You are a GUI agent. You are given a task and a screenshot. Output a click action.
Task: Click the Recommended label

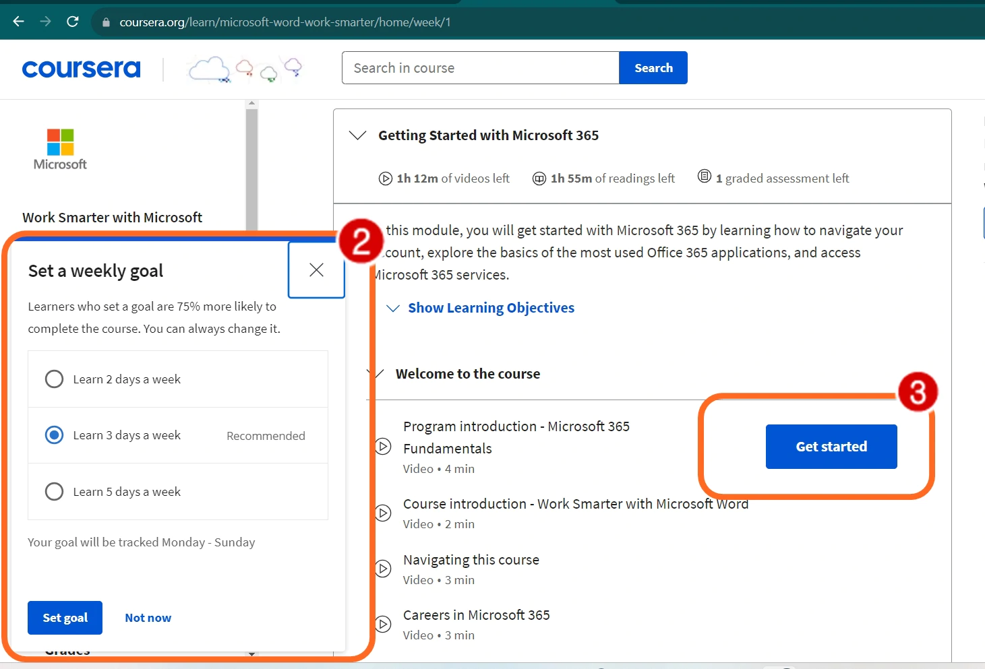(x=266, y=436)
